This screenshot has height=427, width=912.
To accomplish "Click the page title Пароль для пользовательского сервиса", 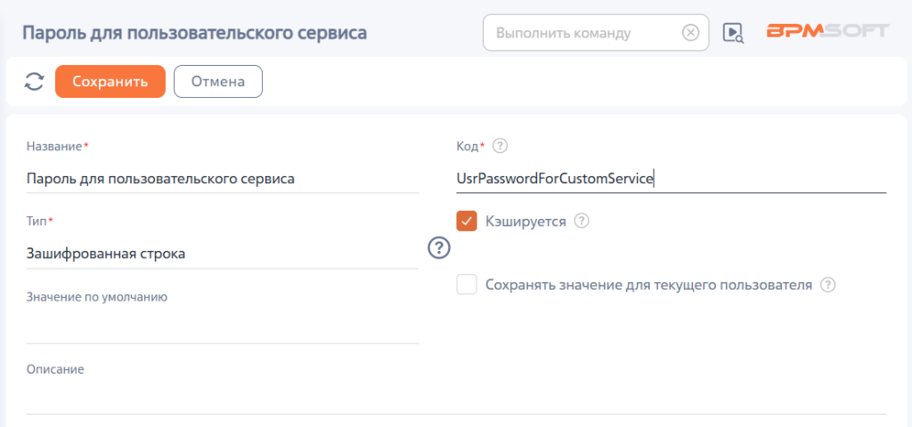I will pyautogui.click(x=194, y=32).
